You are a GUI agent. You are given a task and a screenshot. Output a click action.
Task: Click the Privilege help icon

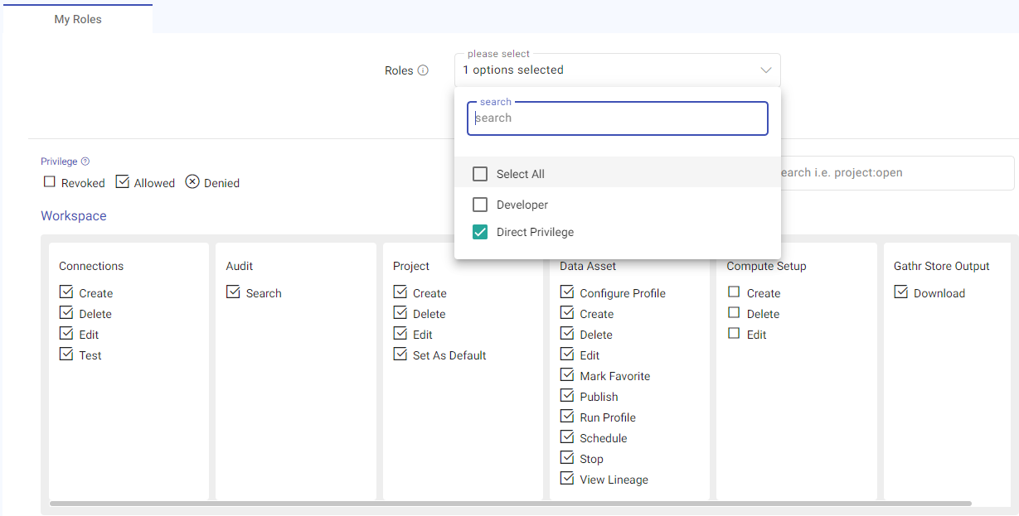tap(85, 162)
